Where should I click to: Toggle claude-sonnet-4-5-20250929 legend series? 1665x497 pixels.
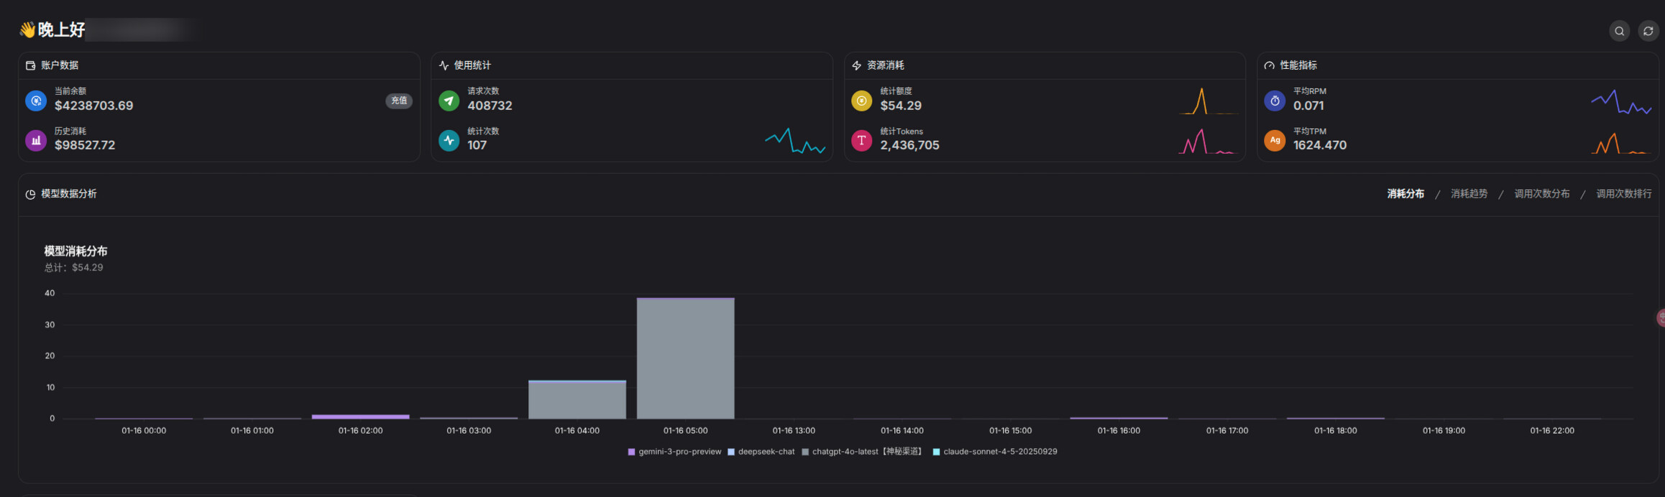[995, 452]
